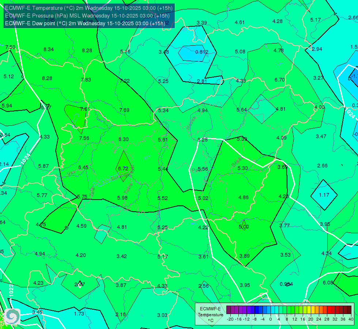Click the 1.17 value in the diamond contour
Image resolution: width=358 pixels, height=329 pixels.
click(x=324, y=195)
